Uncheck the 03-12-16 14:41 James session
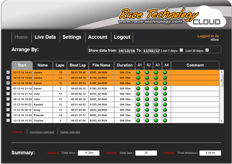The width and height of the screenshot is (232, 164). [x=8, y=72]
